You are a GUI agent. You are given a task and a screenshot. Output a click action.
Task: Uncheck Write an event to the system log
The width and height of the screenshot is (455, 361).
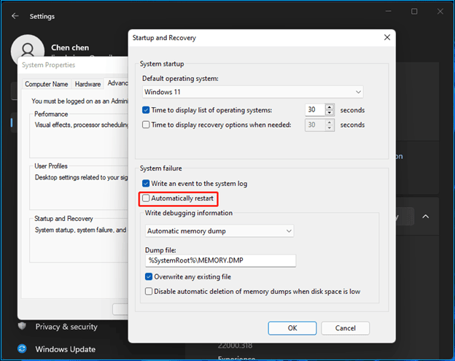(146, 183)
